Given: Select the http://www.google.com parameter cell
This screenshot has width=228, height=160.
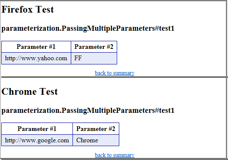Looking at the screenshot, I should (x=37, y=140).
